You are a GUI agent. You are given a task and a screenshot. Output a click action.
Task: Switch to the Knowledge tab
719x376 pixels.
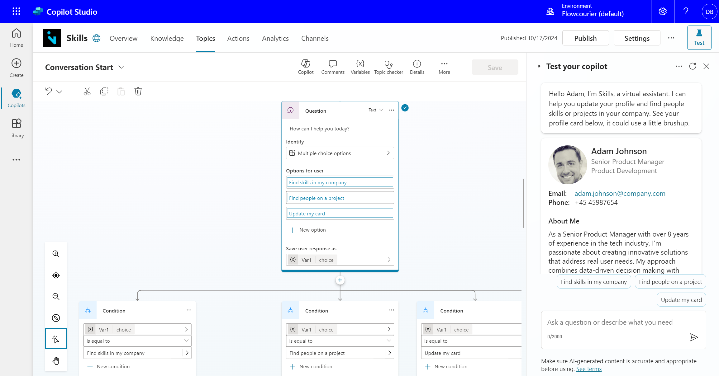(x=167, y=38)
